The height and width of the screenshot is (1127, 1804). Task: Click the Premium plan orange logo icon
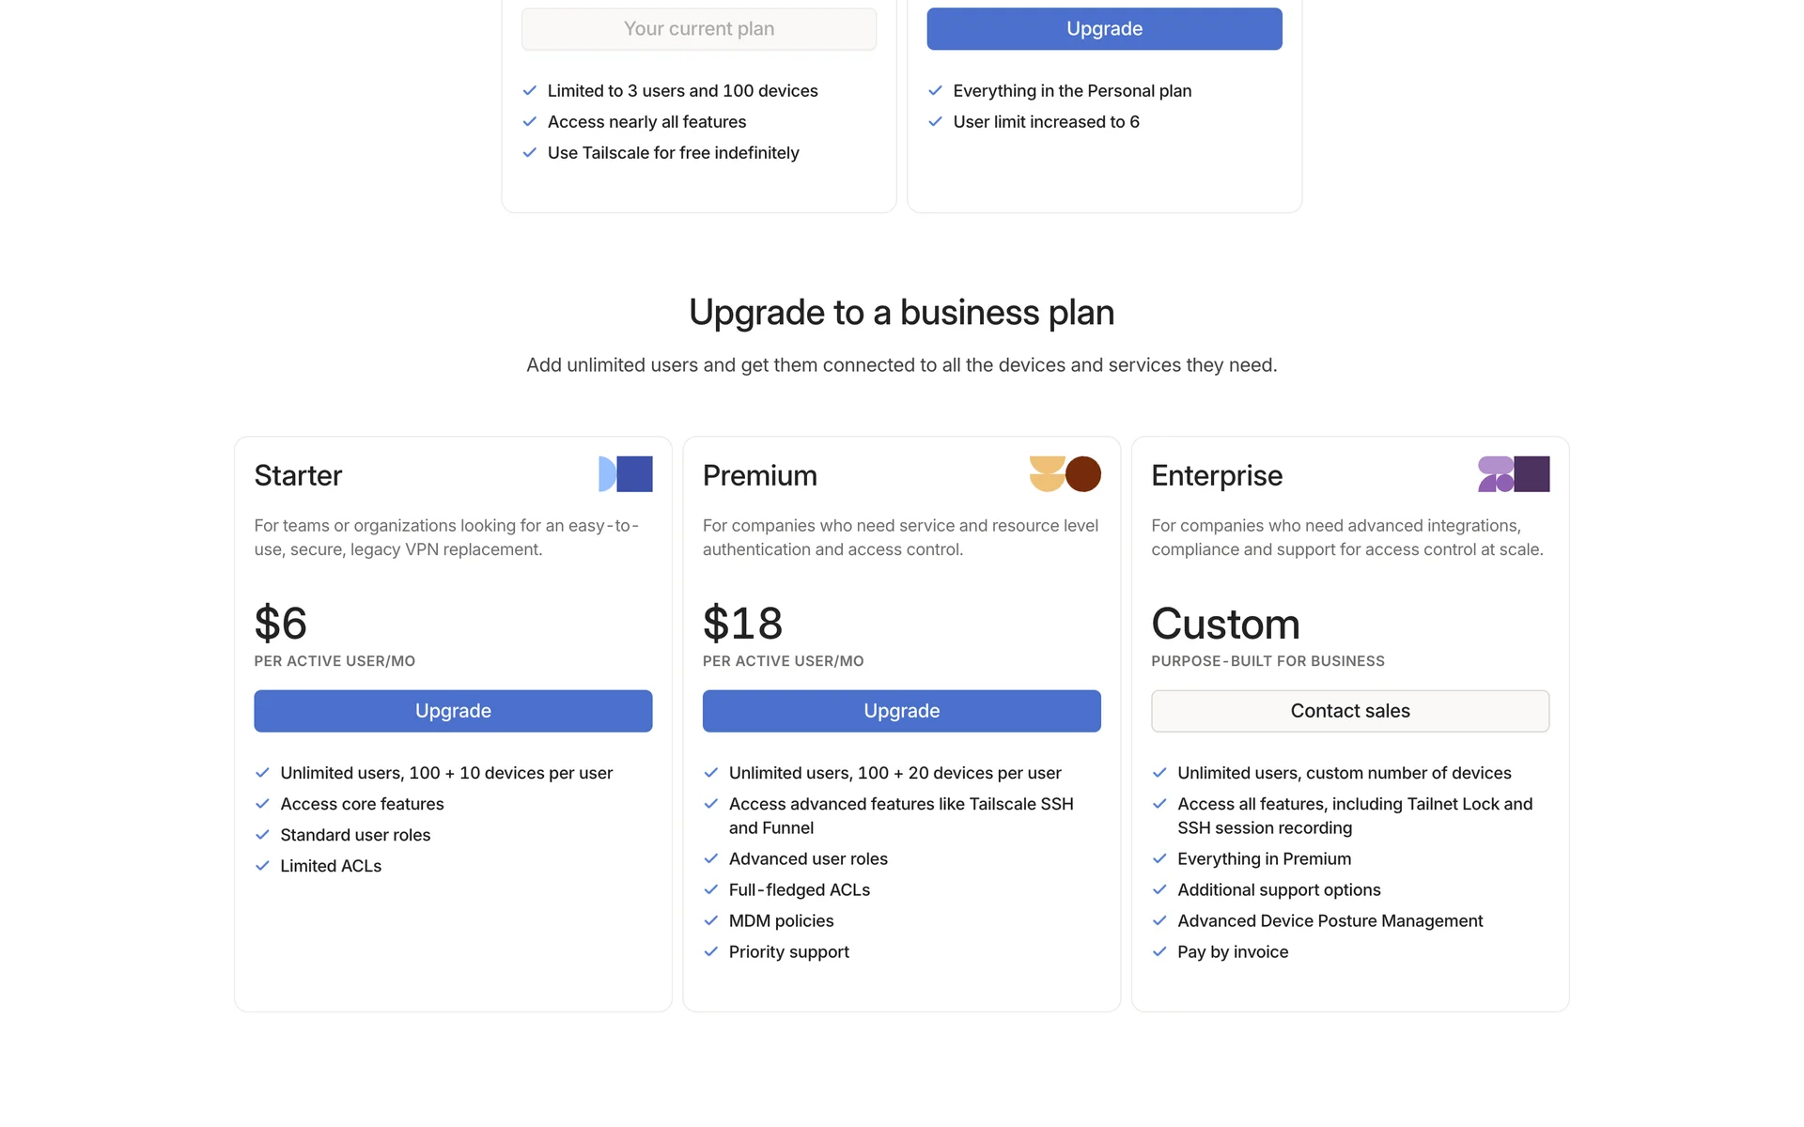point(1065,474)
